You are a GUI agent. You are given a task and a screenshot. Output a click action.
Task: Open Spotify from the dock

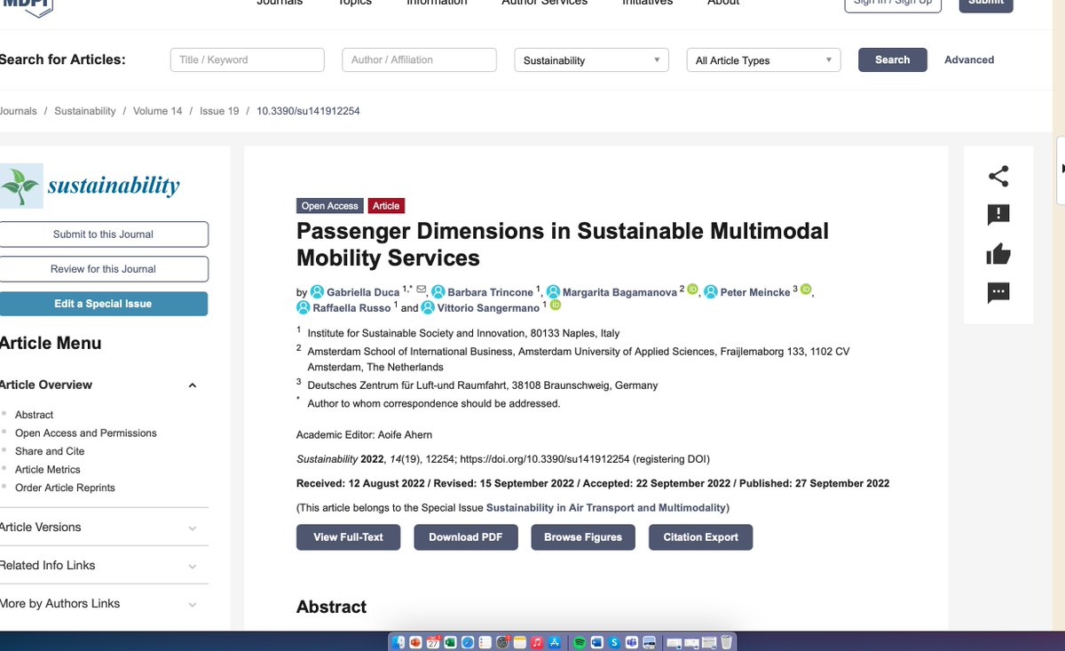[580, 642]
